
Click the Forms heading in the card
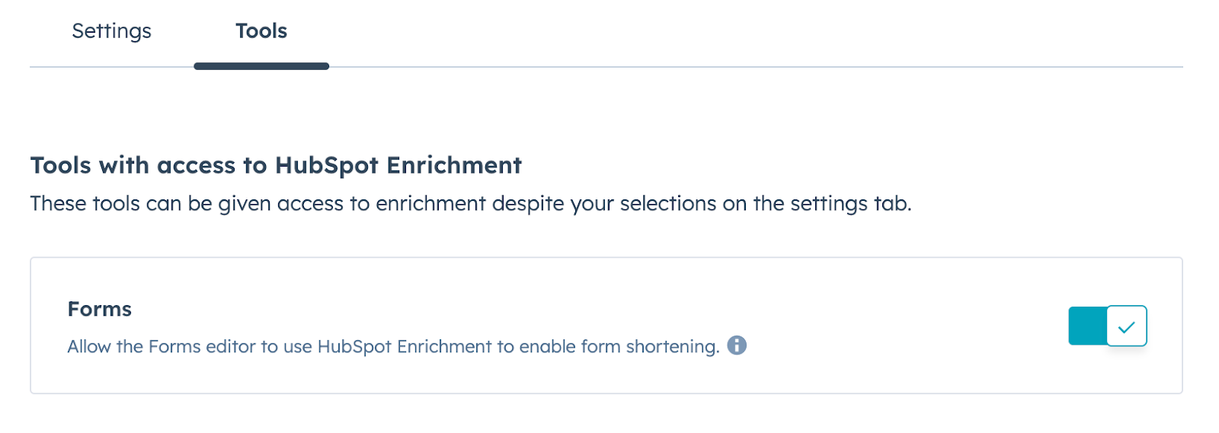pyautogui.click(x=99, y=309)
